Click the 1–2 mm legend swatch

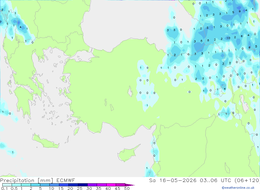[x=26, y=185]
